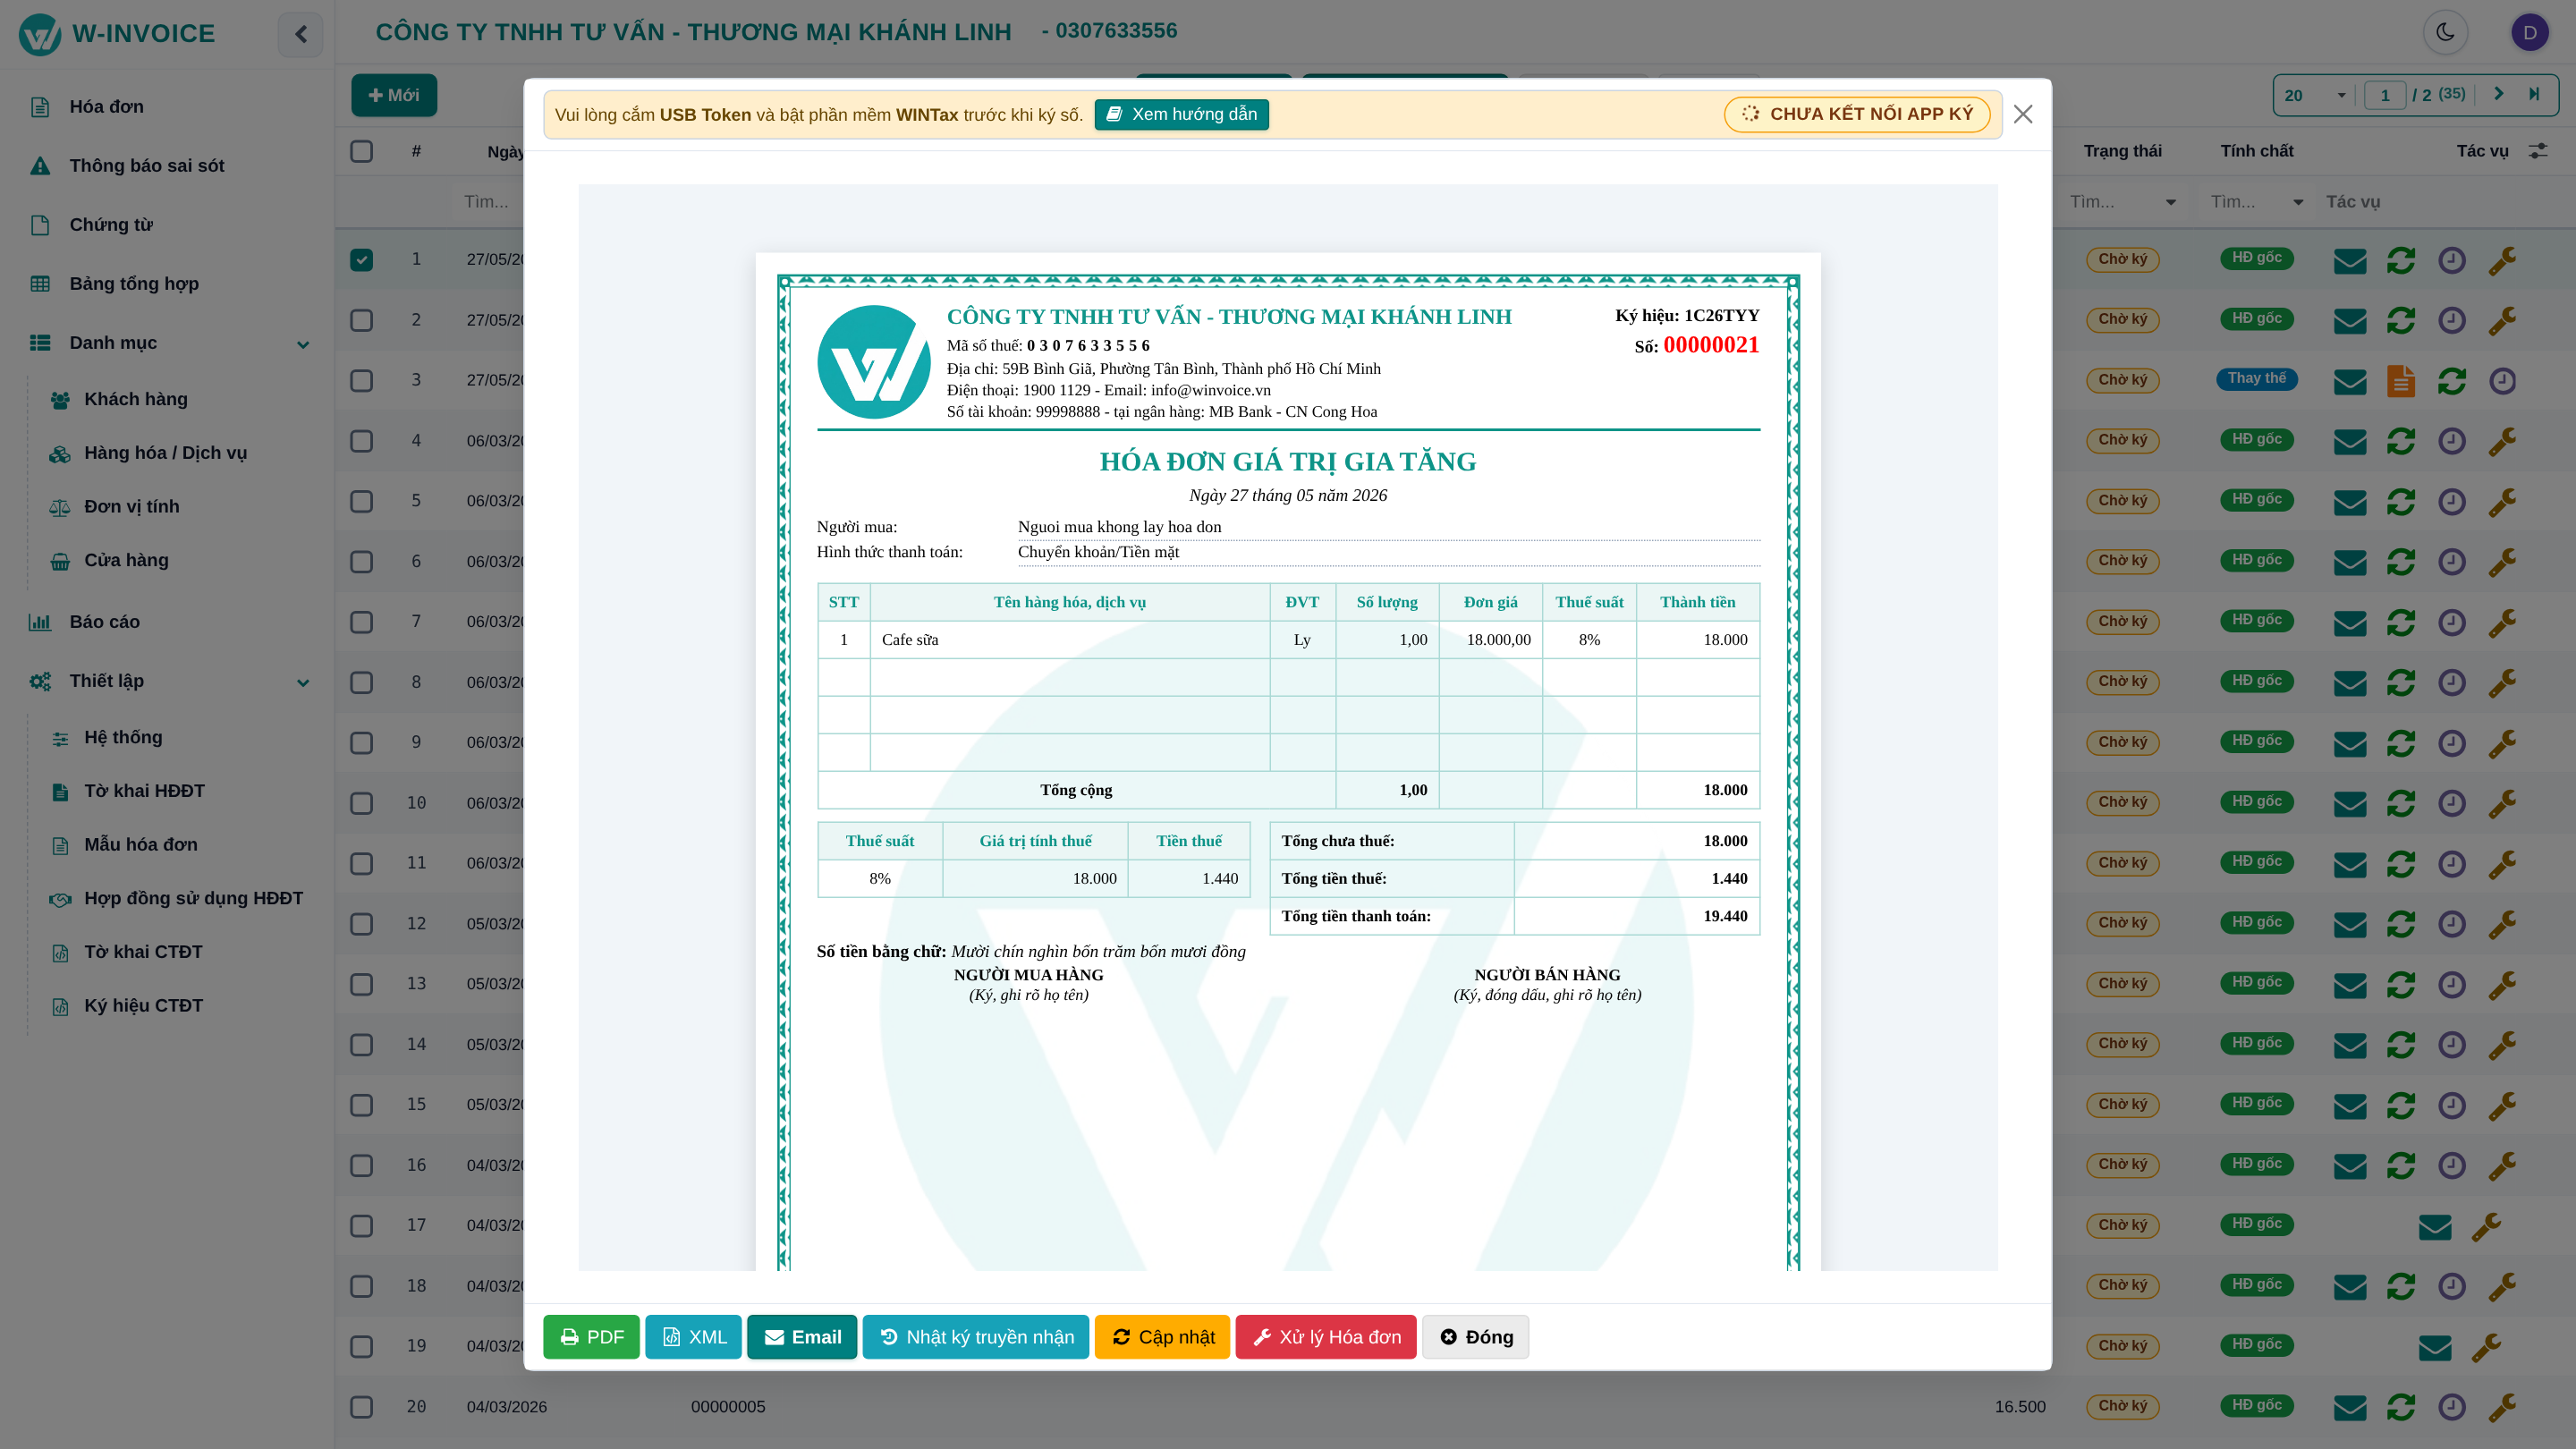
Task: Check the checkbox for row 2
Action: click(362, 320)
